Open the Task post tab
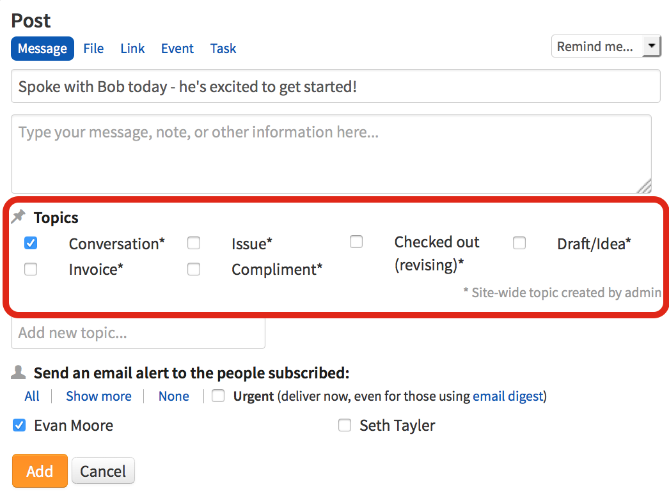The image size is (669, 496). click(x=223, y=49)
